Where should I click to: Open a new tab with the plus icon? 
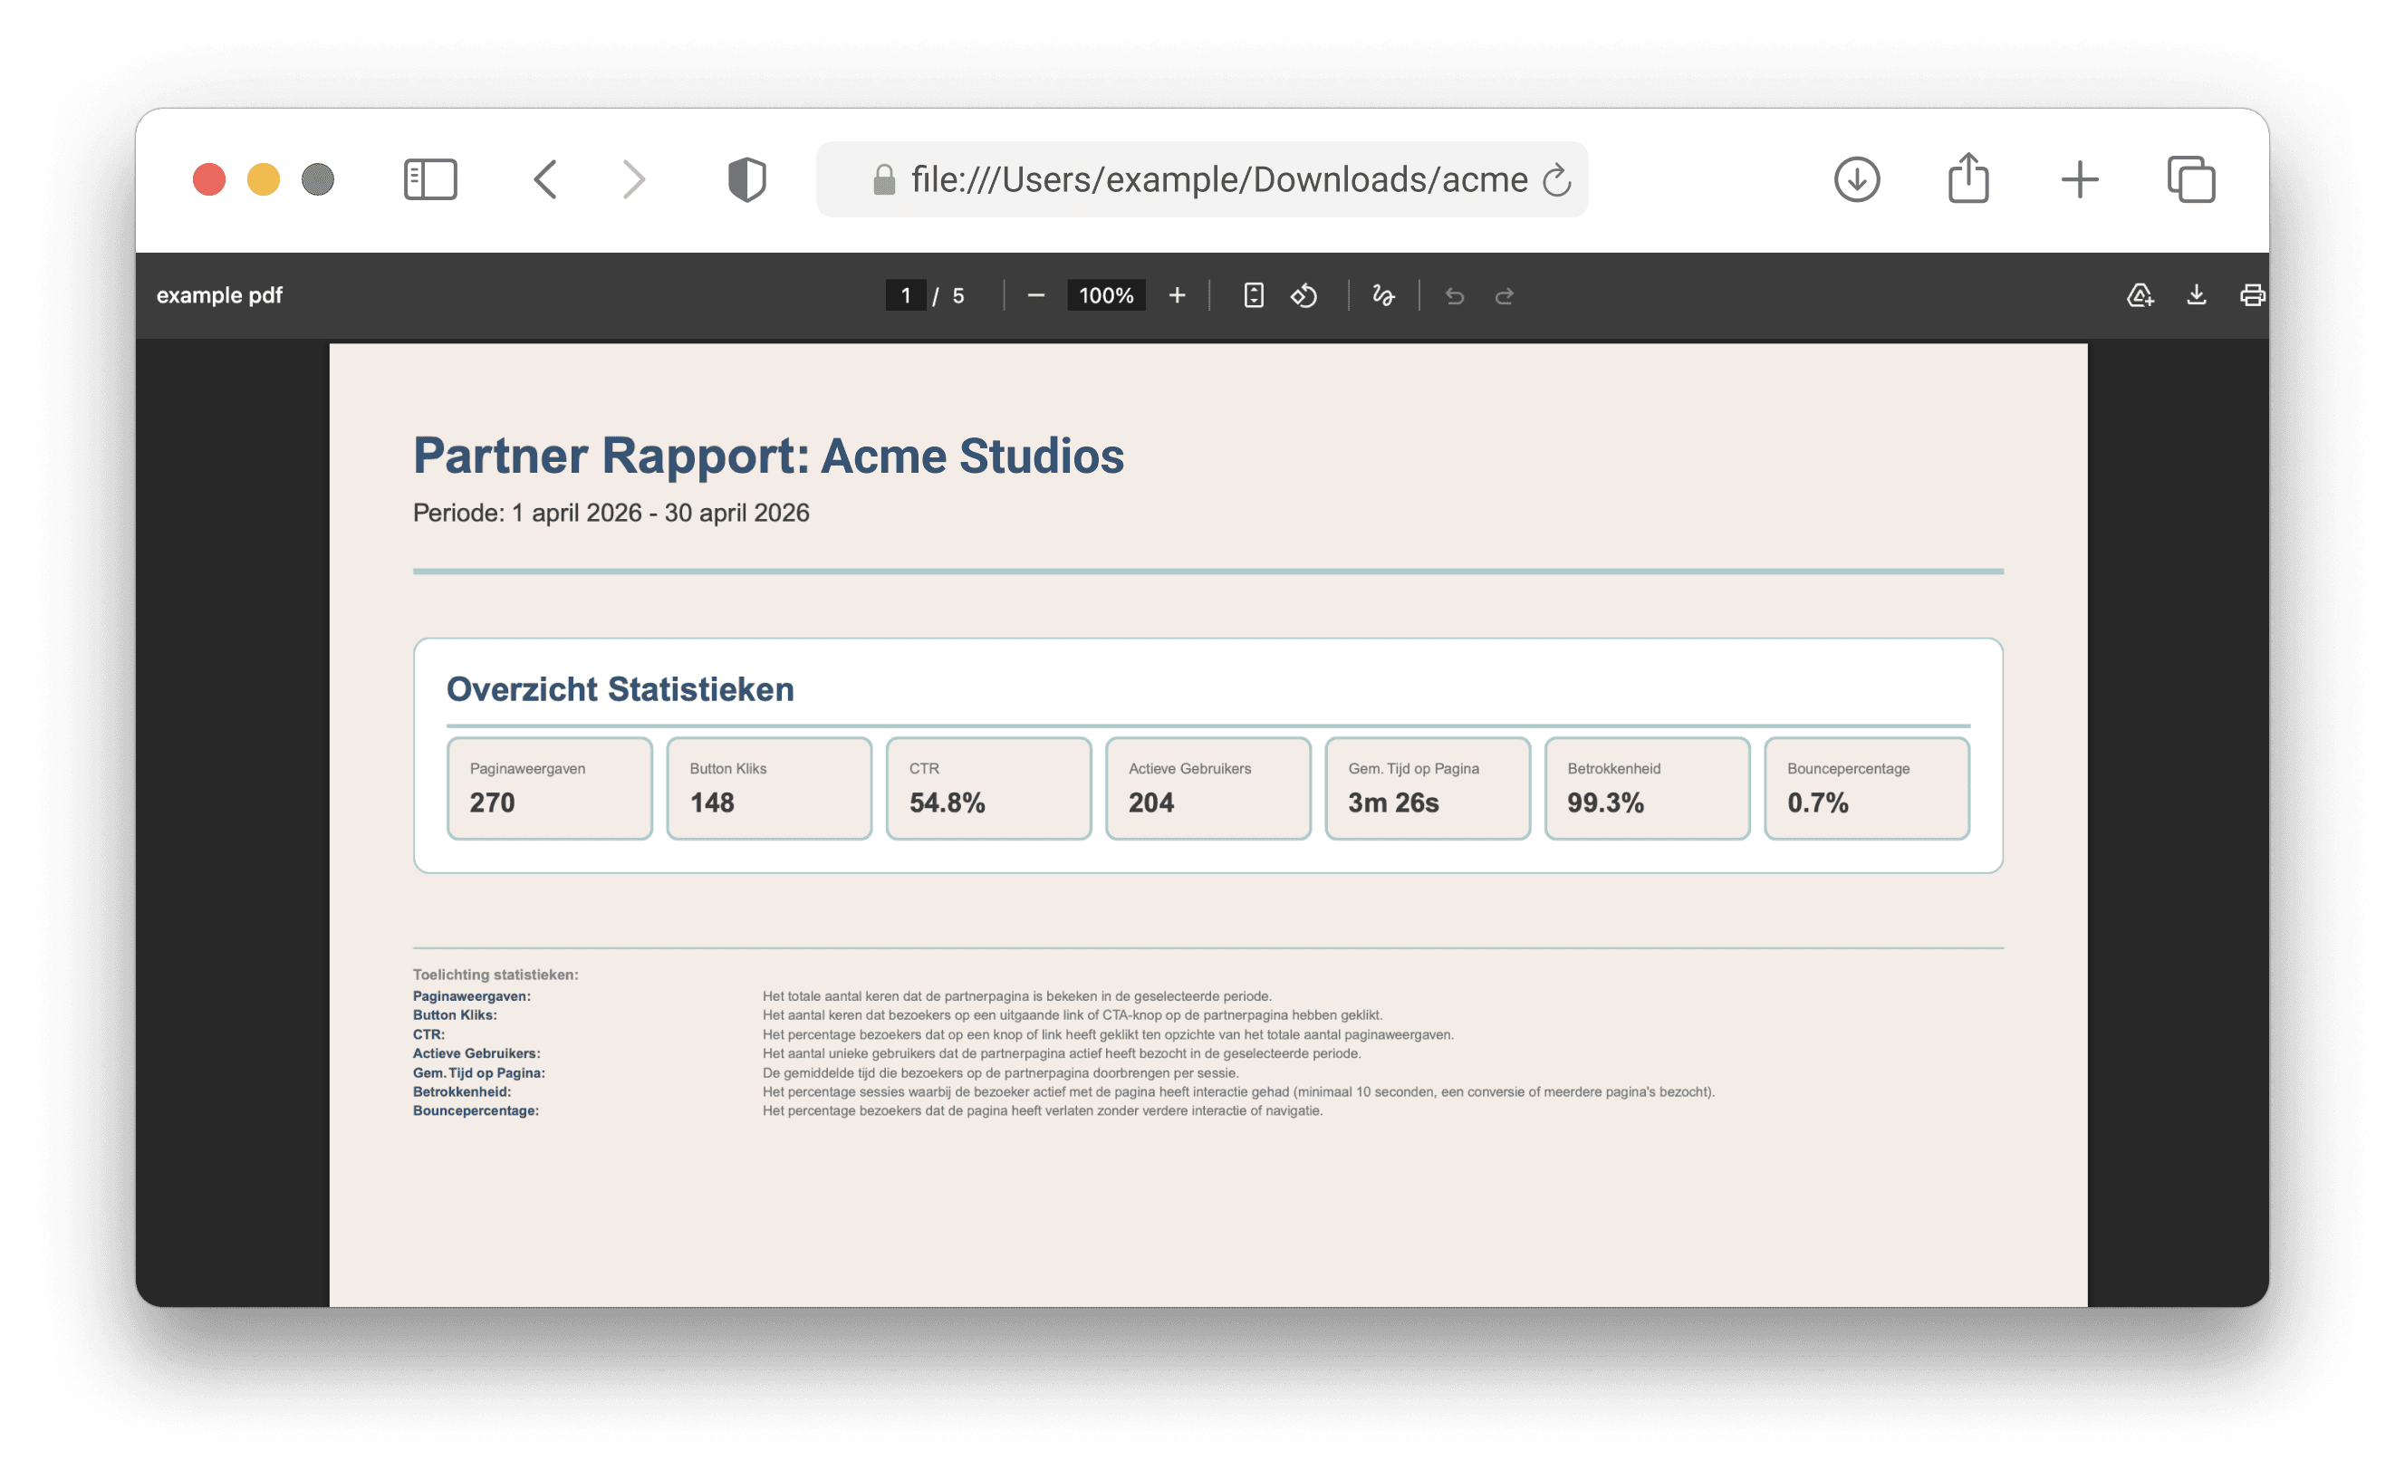[x=2079, y=179]
